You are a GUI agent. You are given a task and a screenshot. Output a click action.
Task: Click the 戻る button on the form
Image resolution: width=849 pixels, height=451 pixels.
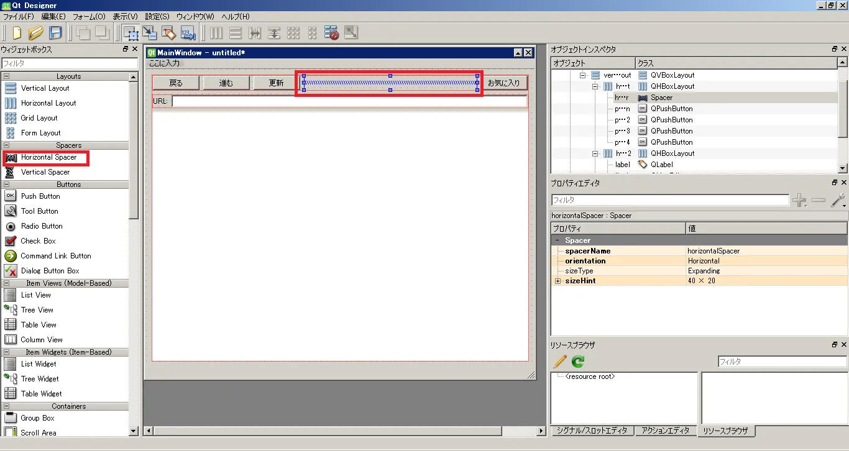[176, 83]
